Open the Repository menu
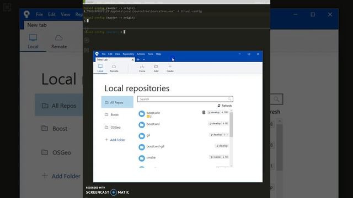Screen dimensions: 353x198 (129, 54)
